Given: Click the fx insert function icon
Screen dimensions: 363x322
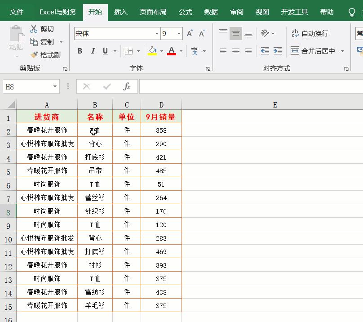Looking at the screenshot, I should 127,86.
